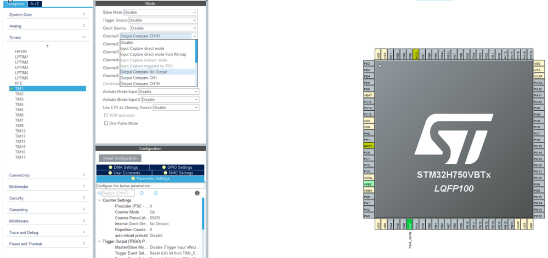The width and height of the screenshot is (548, 258).
Task: Enable the One Pulse Mode checkbox
Action: coord(106,123)
